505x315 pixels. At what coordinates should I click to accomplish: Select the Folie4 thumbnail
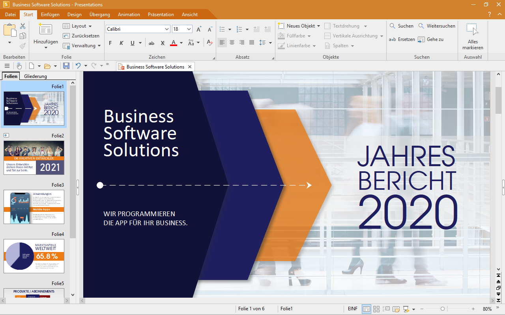pos(34,256)
